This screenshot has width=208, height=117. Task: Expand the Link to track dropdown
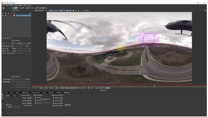(x=17, y=53)
